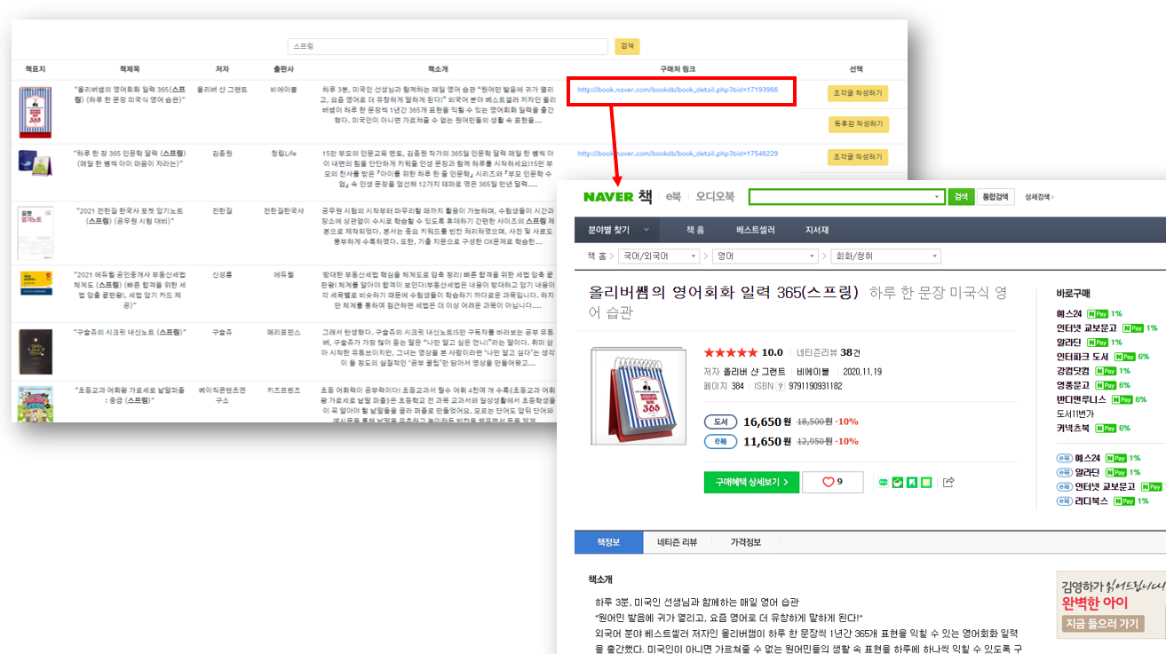Open the 영어 breadcrumb dropdown

click(x=765, y=256)
